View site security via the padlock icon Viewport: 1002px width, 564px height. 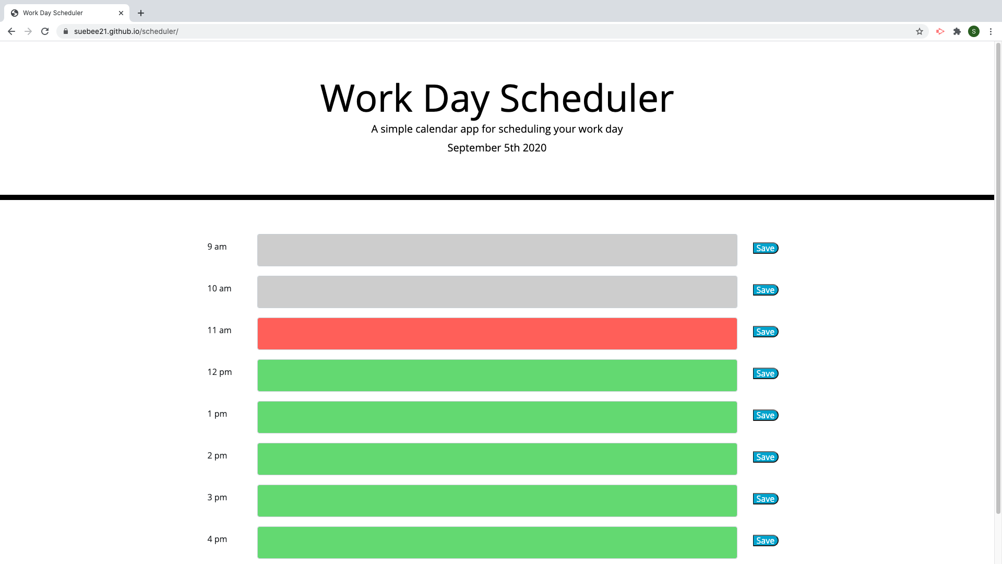click(66, 31)
